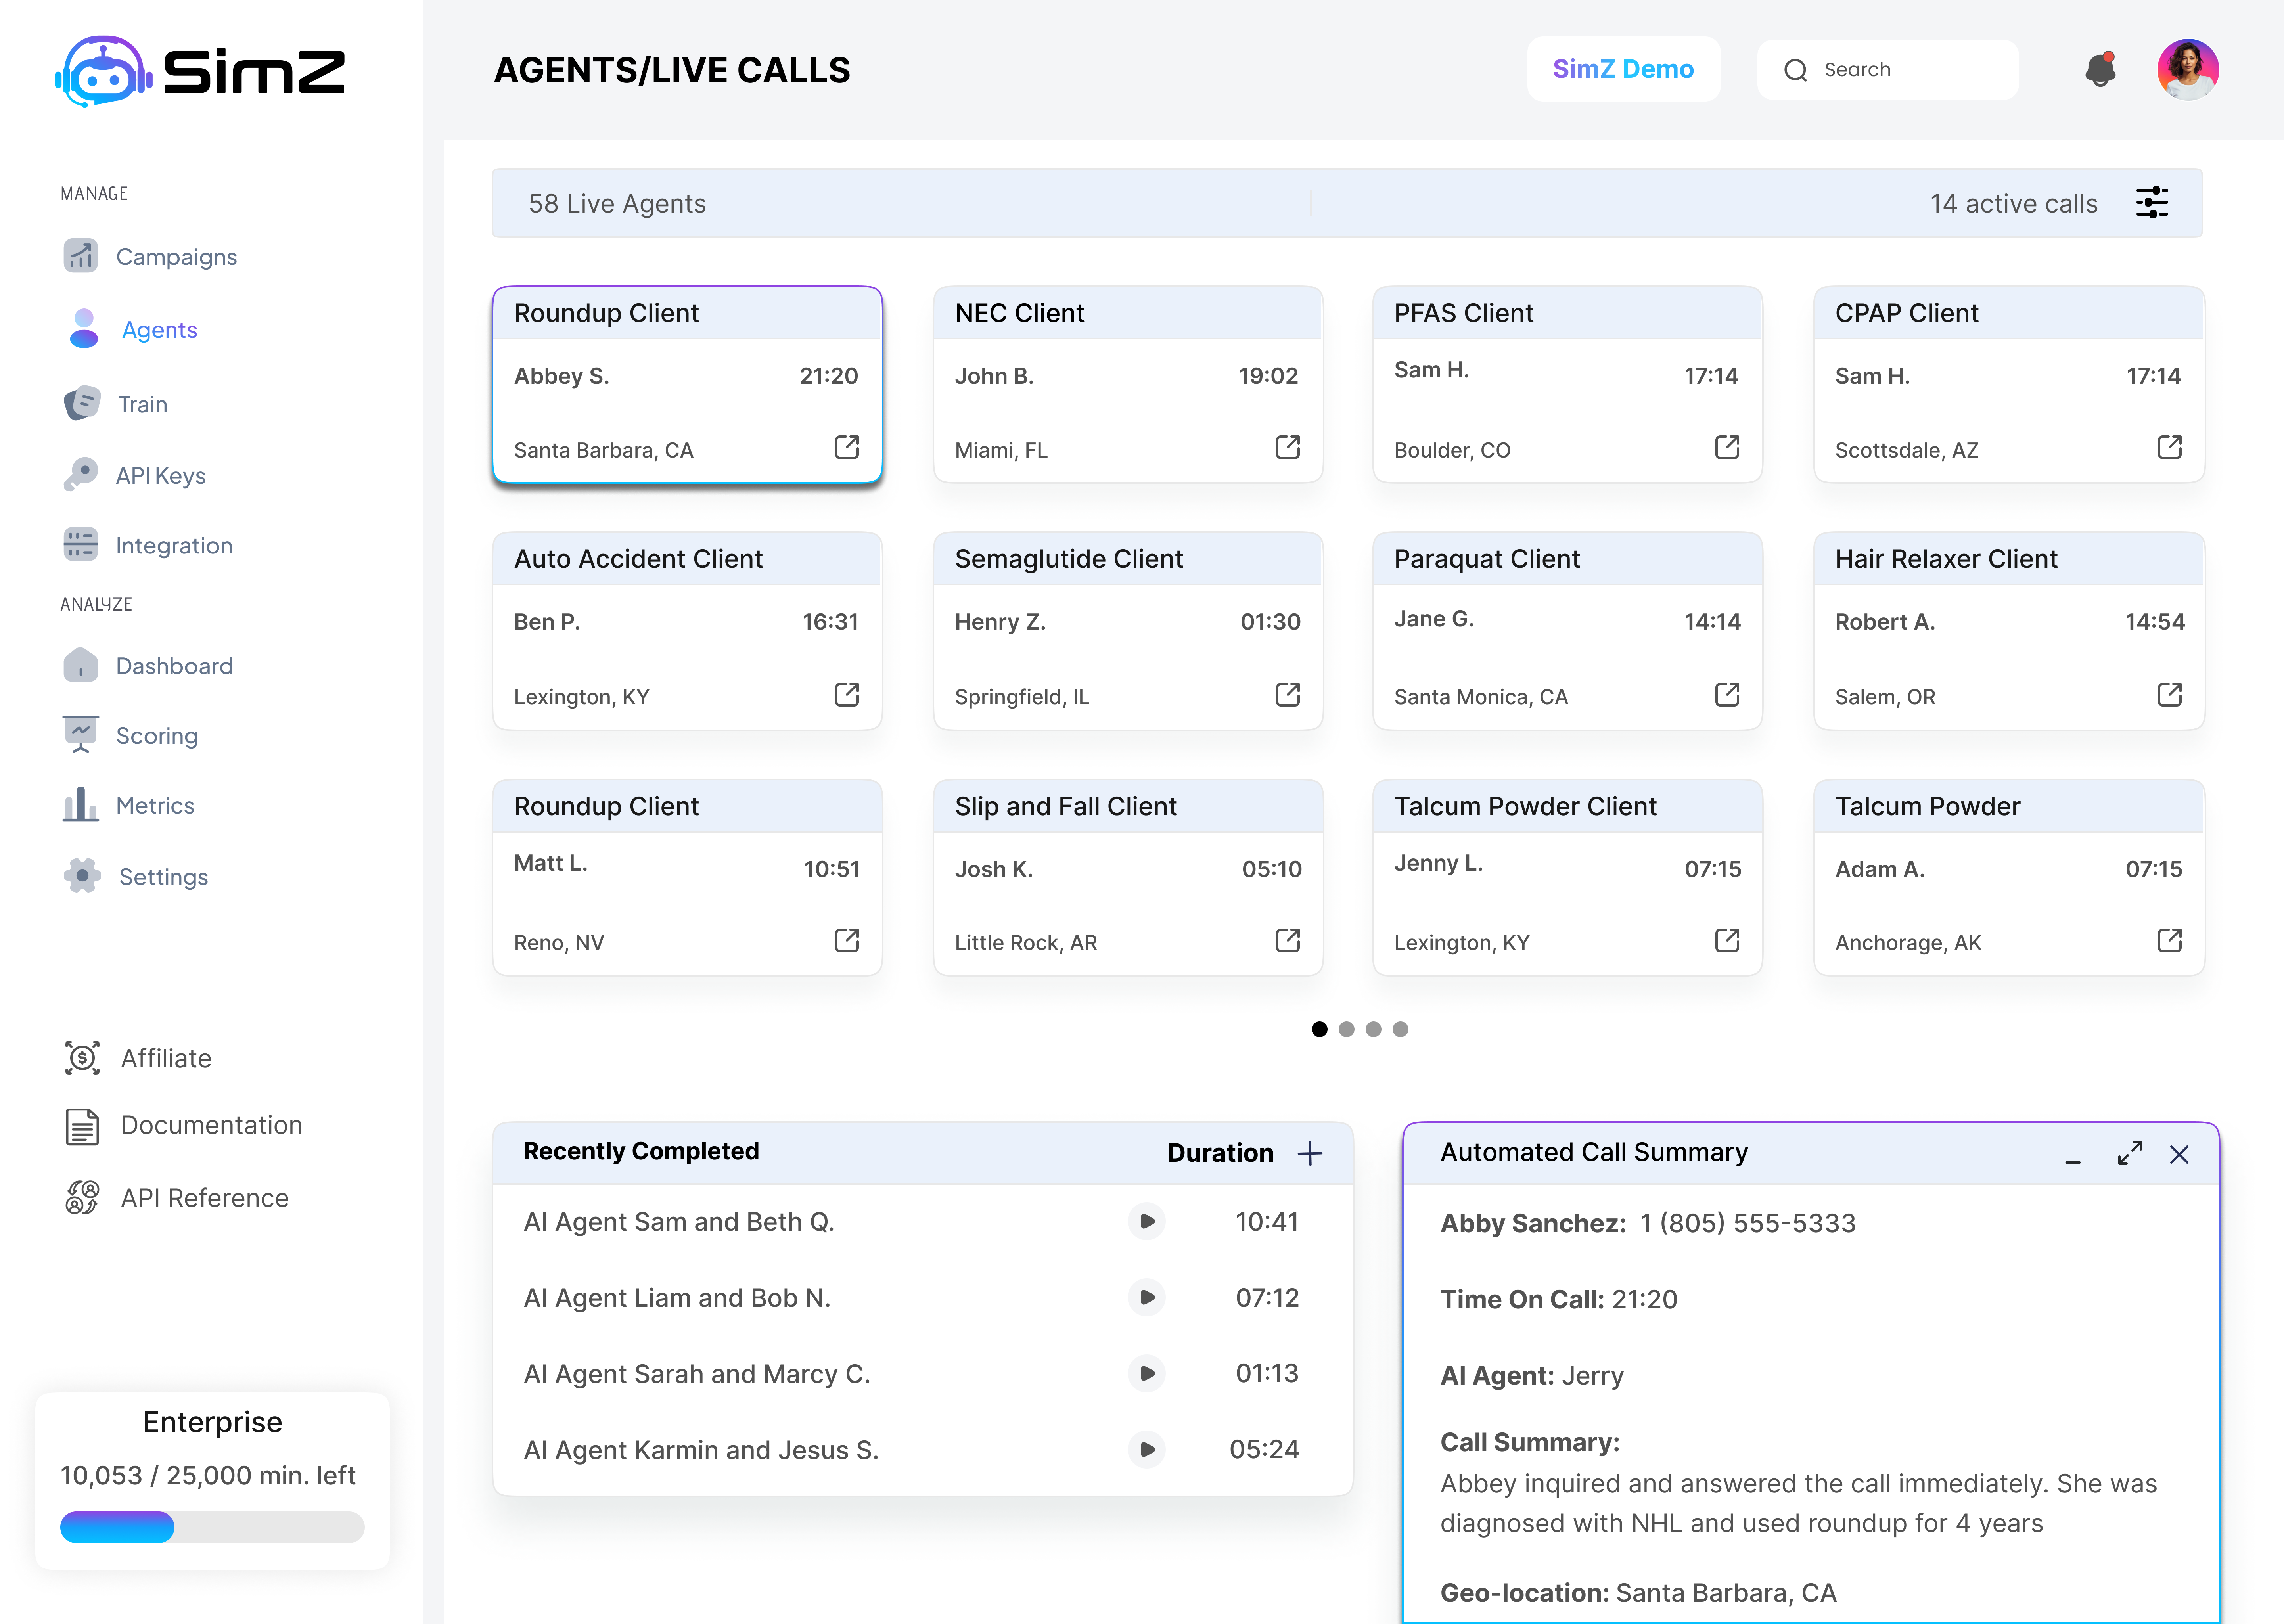Viewport: 2284px width, 1624px height.
Task: Open Ben P. call external icon
Action: 847,694
